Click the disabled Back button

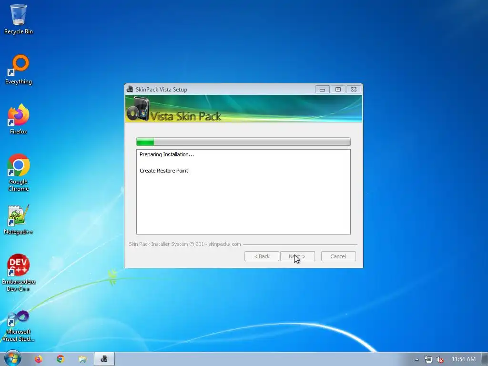coord(262,256)
